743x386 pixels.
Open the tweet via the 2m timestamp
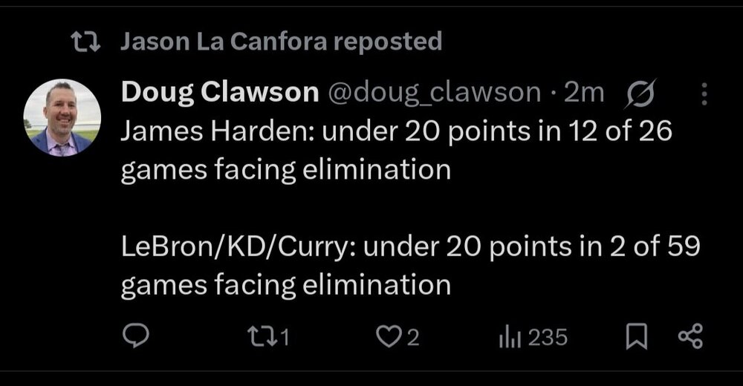[x=585, y=92]
